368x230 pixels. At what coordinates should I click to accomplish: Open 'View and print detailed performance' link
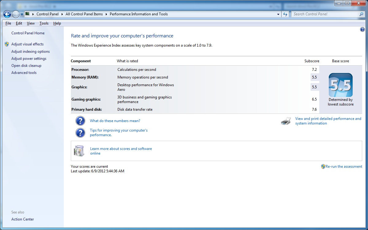pyautogui.click(x=328, y=121)
